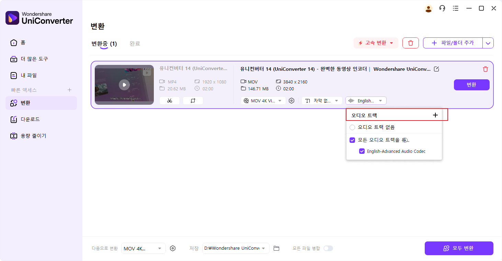Edit the output file name with the pencil icon
The width and height of the screenshot is (502, 261).
tap(436, 69)
